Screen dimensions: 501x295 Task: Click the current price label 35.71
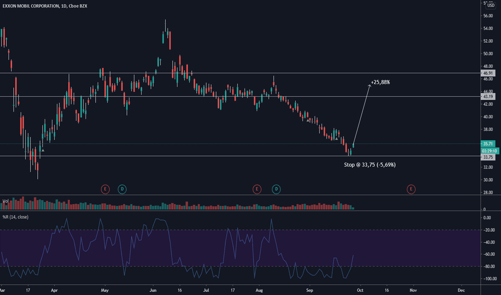(488, 144)
